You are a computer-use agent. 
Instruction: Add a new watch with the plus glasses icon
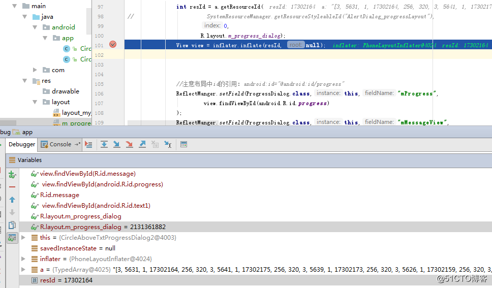click(x=12, y=174)
